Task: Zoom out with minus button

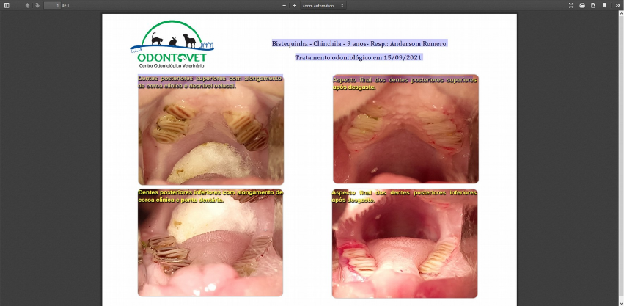Action: coord(285,5)
